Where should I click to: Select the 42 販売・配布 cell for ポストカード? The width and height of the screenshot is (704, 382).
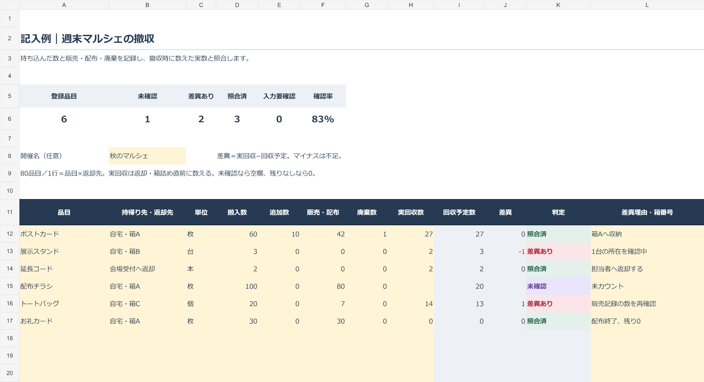pos(323,234)
